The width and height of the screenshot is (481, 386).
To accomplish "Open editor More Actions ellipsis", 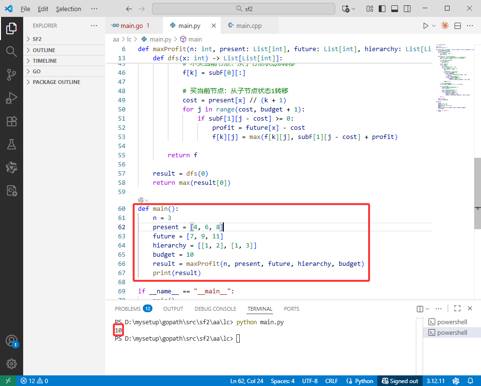I will point(470,26).
